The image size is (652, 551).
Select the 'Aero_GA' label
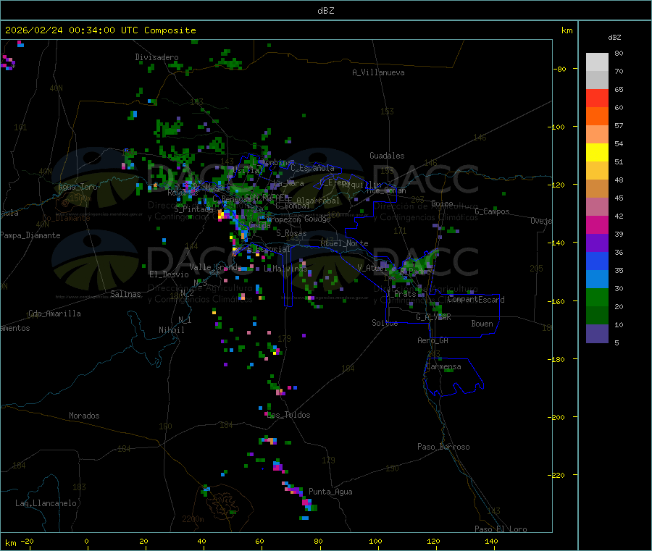pyautogui.click(x=433, y=340)
